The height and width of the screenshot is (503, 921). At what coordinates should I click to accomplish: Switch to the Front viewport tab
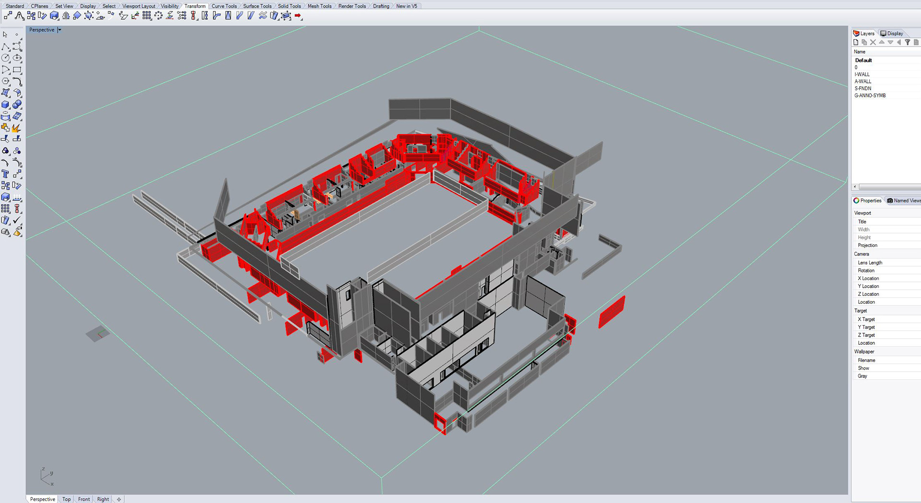pyautogui.click(x=84, y=499)
